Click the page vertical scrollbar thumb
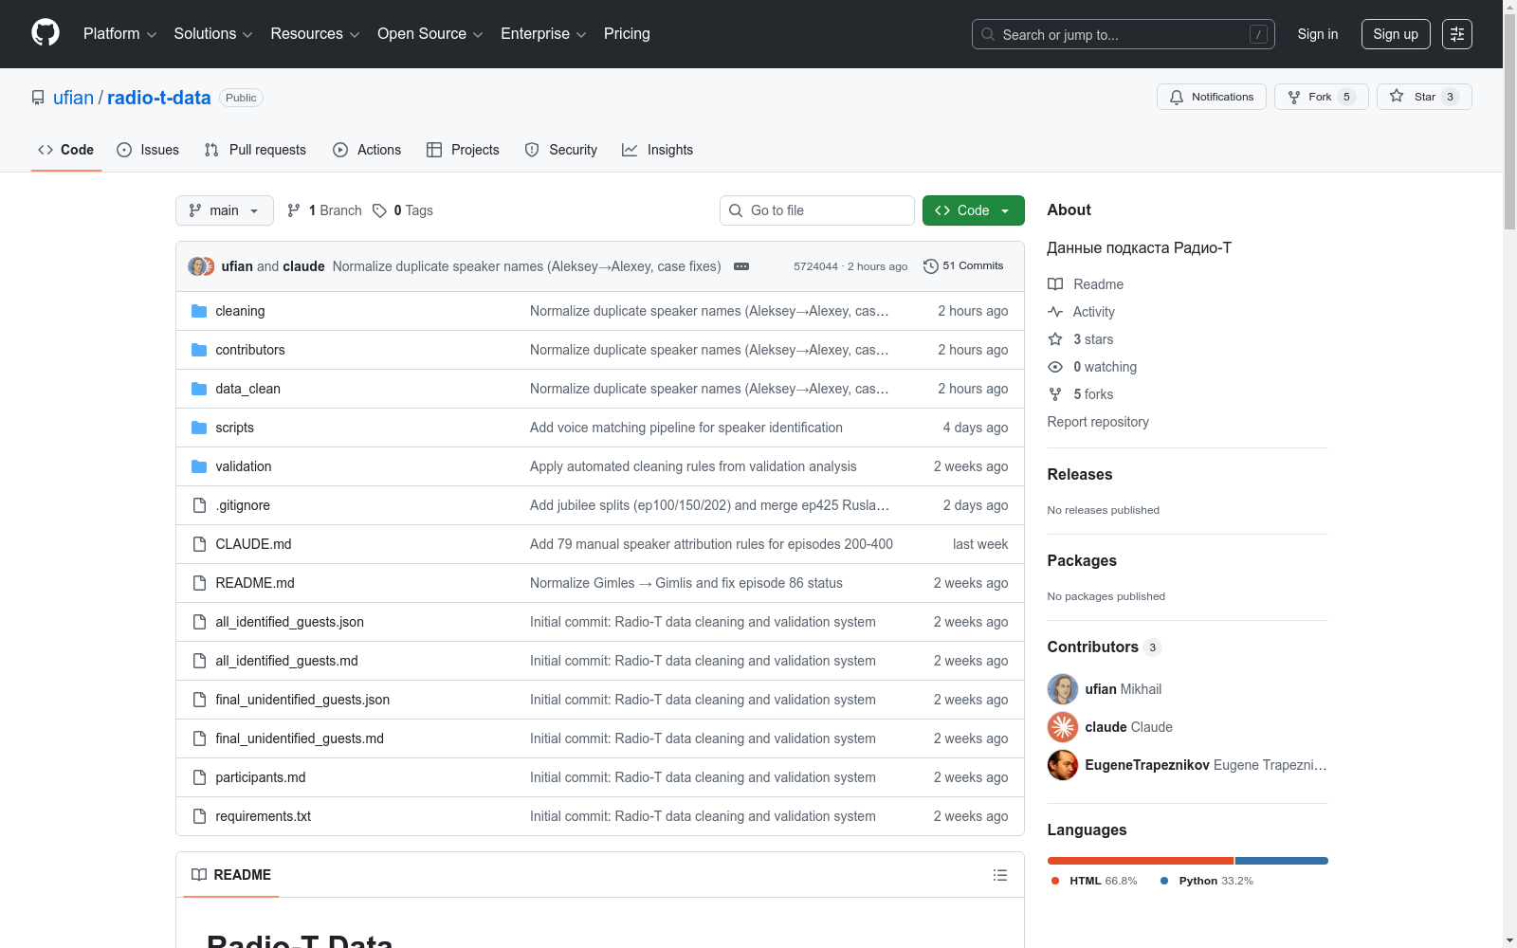This screenshot has height=948, width=1517. (1509, 121)
